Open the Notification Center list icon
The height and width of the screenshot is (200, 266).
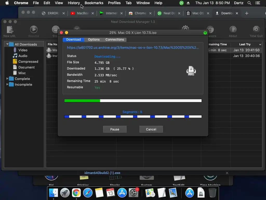257,3
